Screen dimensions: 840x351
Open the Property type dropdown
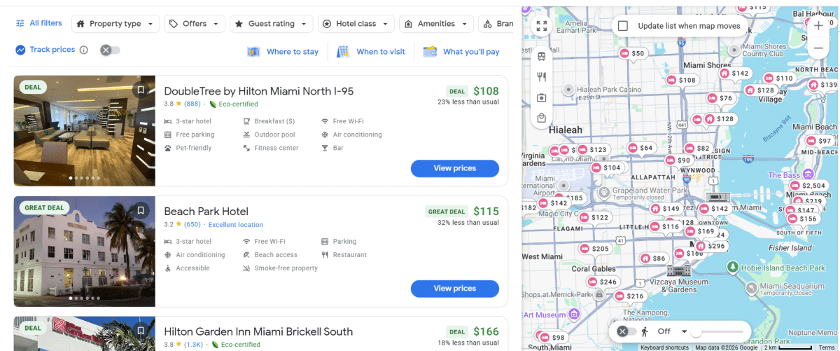[x=115, y=24]
